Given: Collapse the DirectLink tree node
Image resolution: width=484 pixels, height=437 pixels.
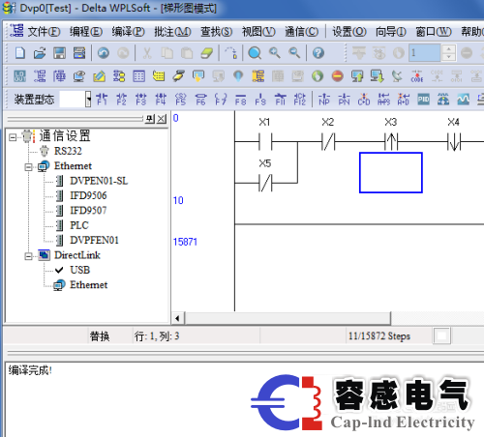Looking at the screenshot, I should point(28,256).
